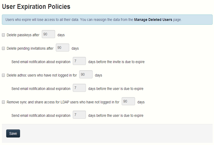214x145 pixels.
Task: Click the LDAP users inactivity days field
Action: tap(128, 102)
